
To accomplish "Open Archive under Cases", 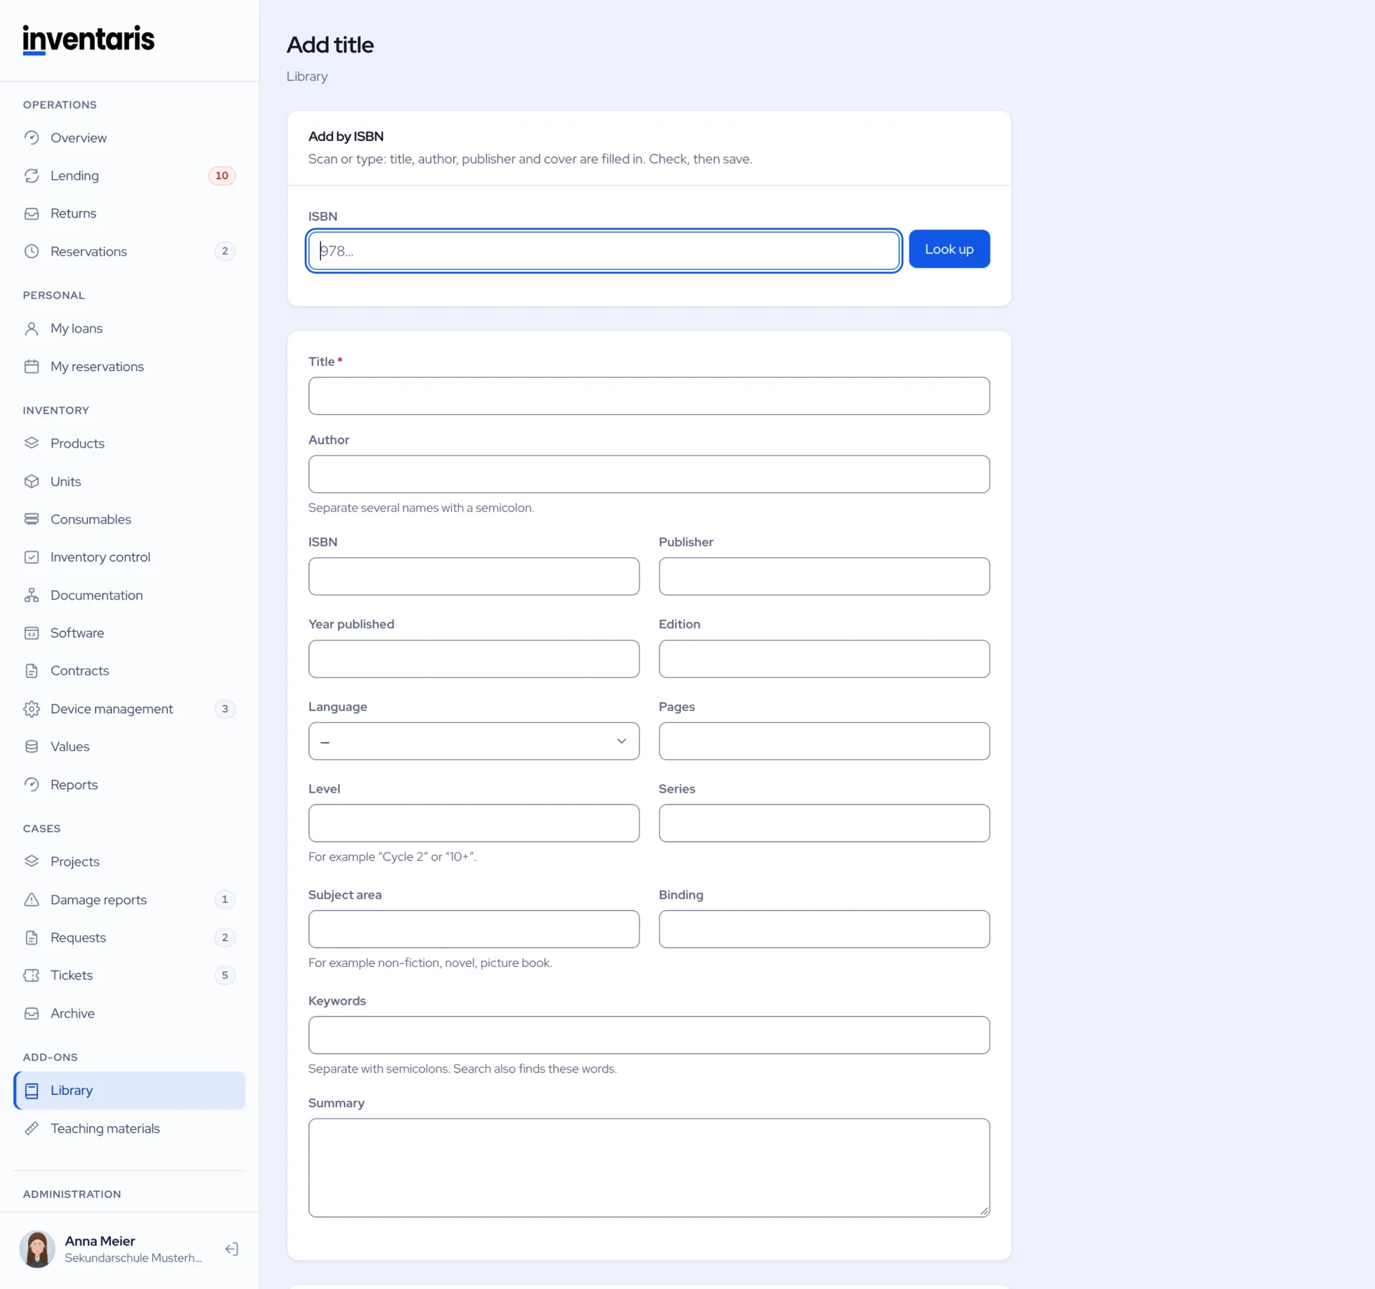I will (130, 1013).
